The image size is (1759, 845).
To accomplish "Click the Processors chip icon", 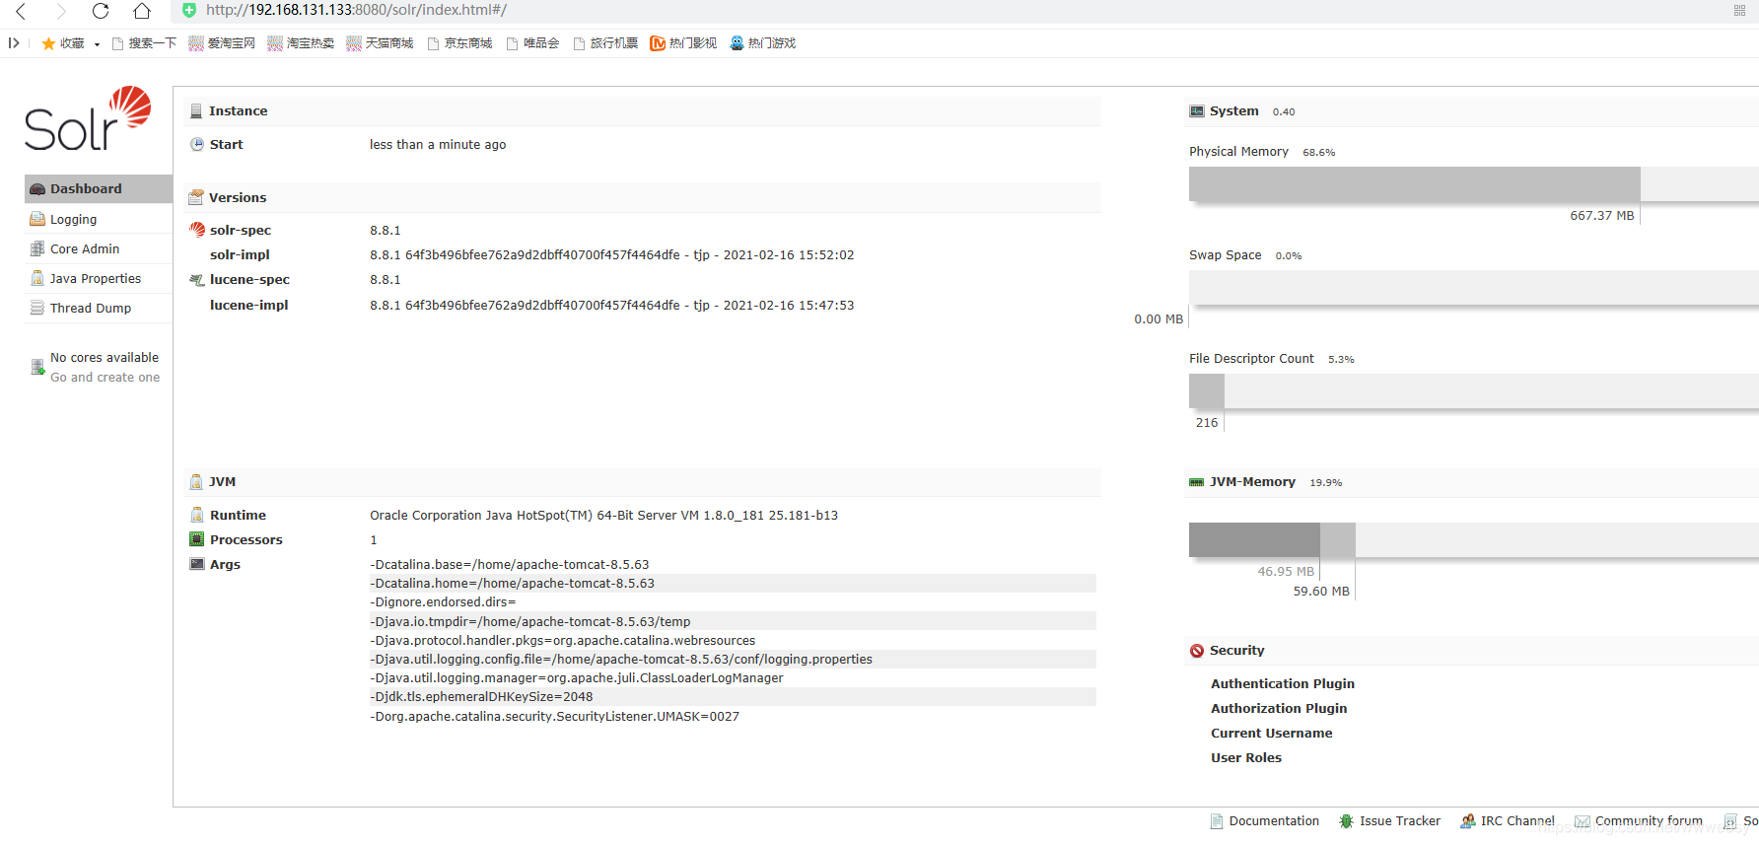I will tap(197, 539).
